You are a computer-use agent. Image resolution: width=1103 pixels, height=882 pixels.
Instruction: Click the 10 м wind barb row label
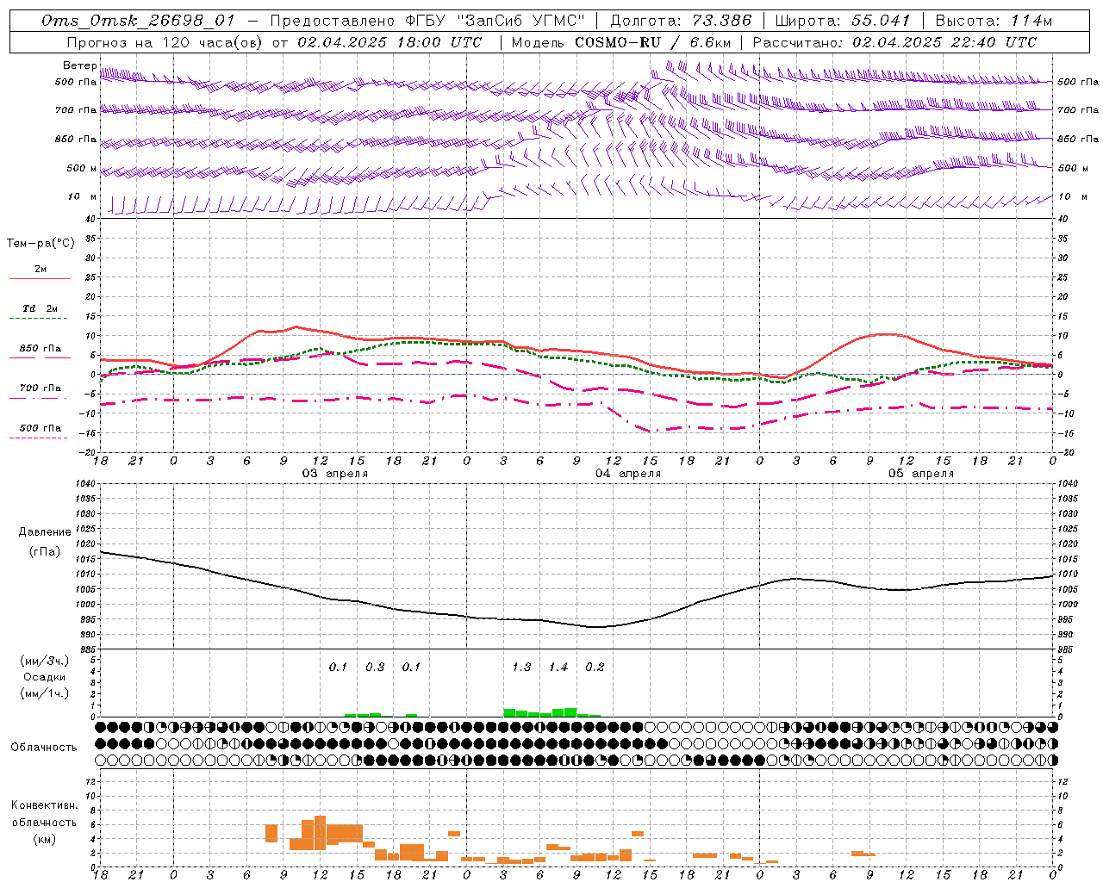point(83,196)
